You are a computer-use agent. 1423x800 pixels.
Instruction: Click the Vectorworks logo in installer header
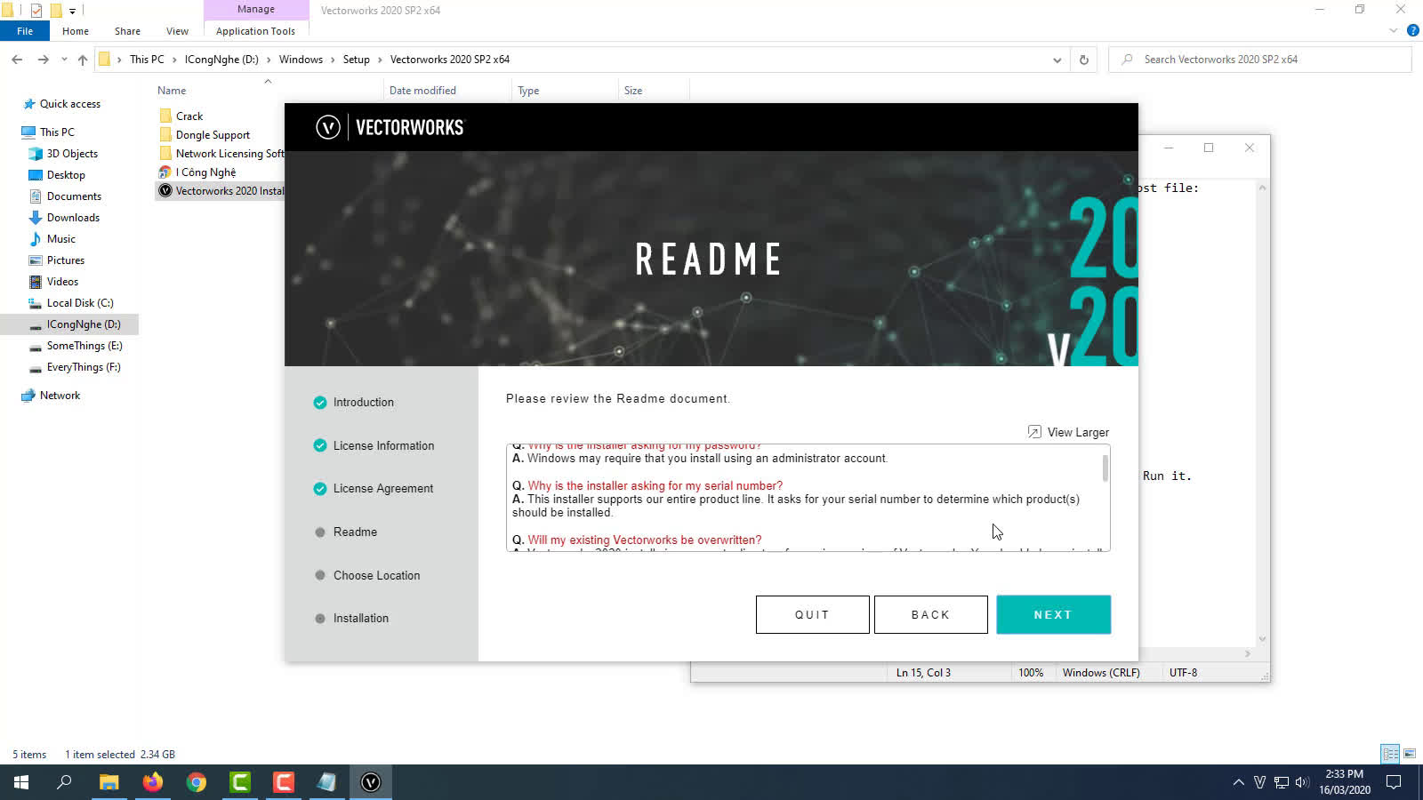pyautogui.click(x=328, y=127)
